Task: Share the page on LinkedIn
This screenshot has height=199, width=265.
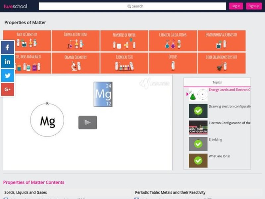Action: tap(7, 61)
